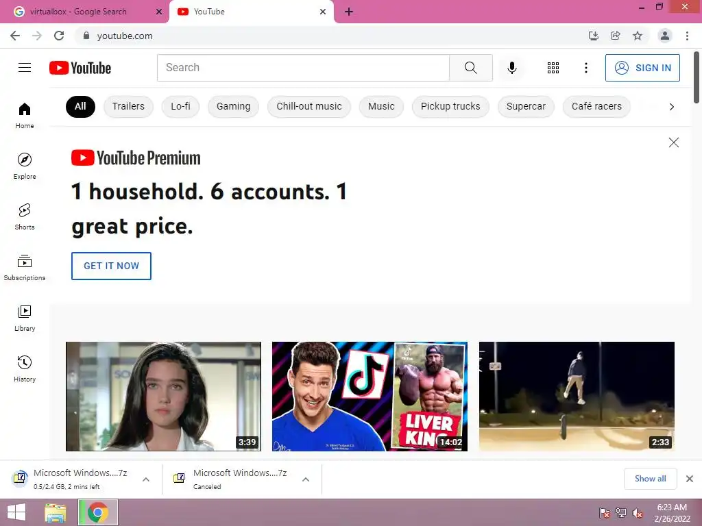Click the SIGN IN button
This screenshot has width=702, height=526.
click(x=642, y=68)
